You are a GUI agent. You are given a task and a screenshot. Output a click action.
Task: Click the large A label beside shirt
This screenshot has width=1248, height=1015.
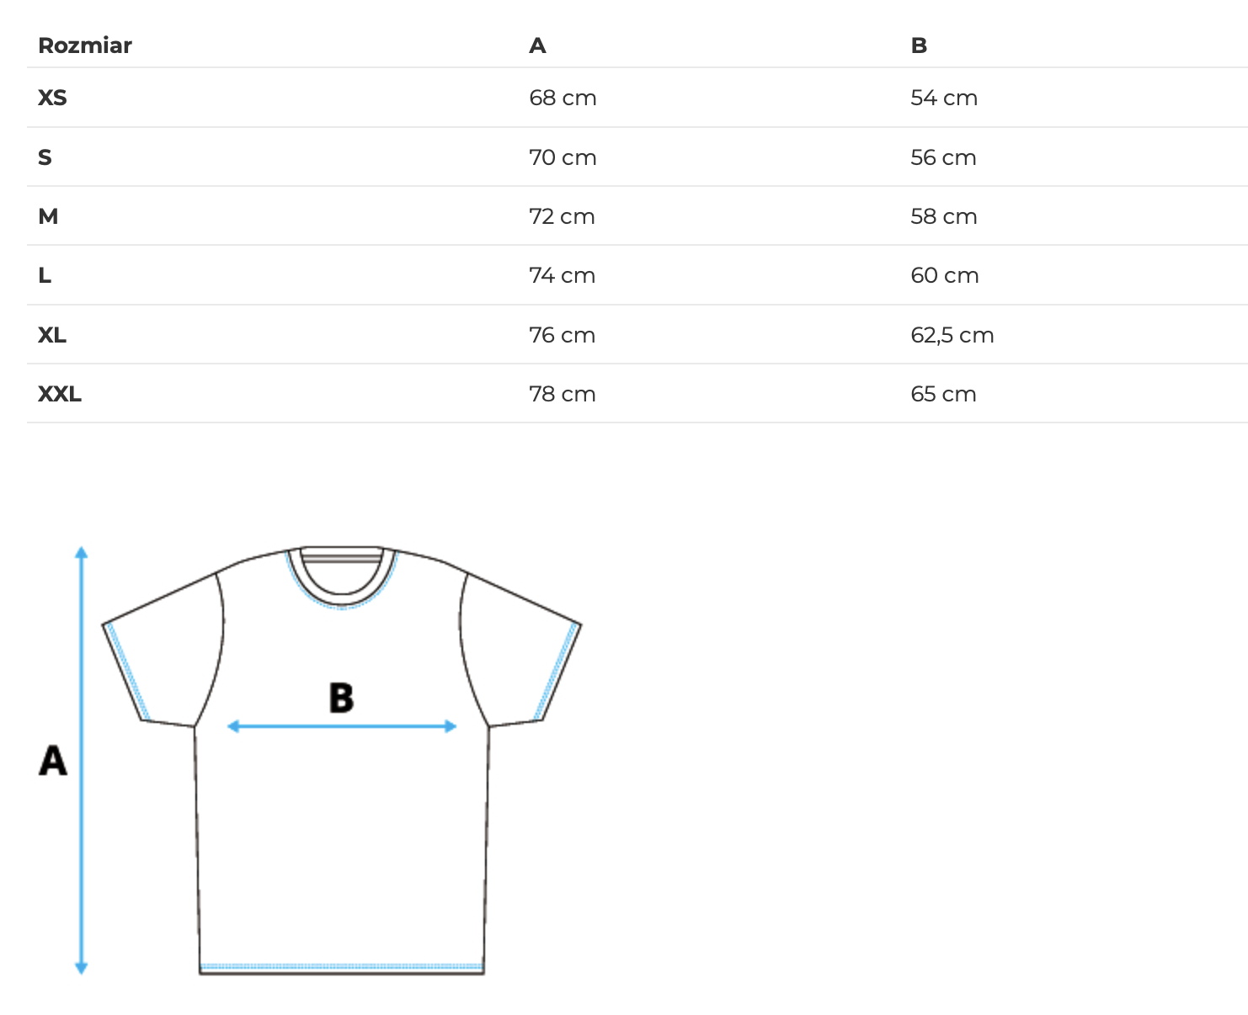pyautogui.click(x=53, y=760)
